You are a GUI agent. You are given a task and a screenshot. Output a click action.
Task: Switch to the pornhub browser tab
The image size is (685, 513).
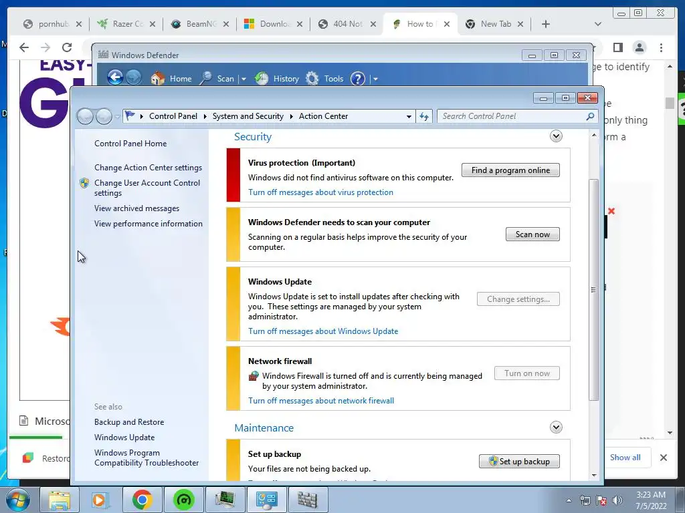coord(52,24)
